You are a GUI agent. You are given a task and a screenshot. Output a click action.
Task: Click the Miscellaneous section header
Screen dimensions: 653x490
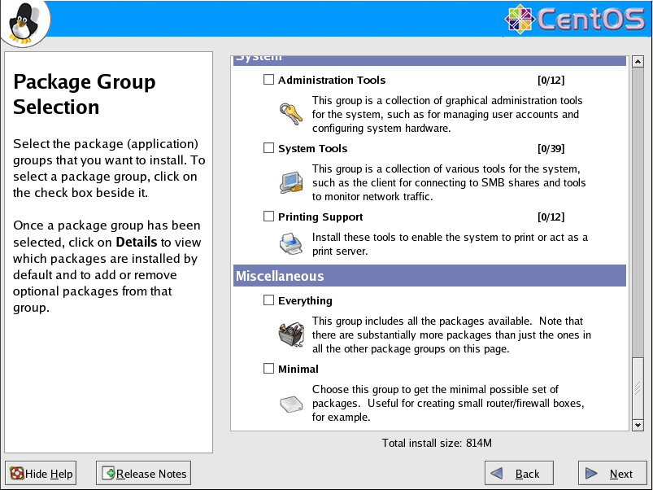point(429,276)
